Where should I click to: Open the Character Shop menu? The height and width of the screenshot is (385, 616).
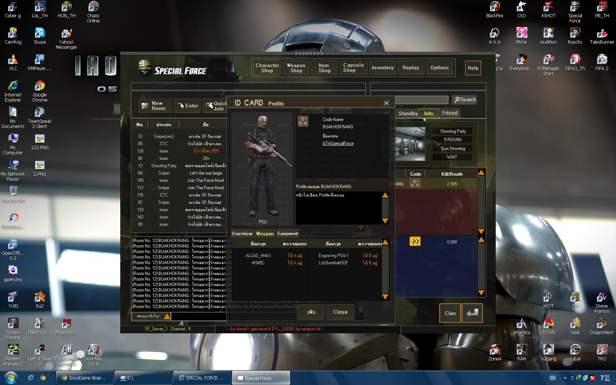pos(267,68)
